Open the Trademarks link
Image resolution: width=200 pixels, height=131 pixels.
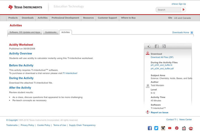[x=12, y=125]
